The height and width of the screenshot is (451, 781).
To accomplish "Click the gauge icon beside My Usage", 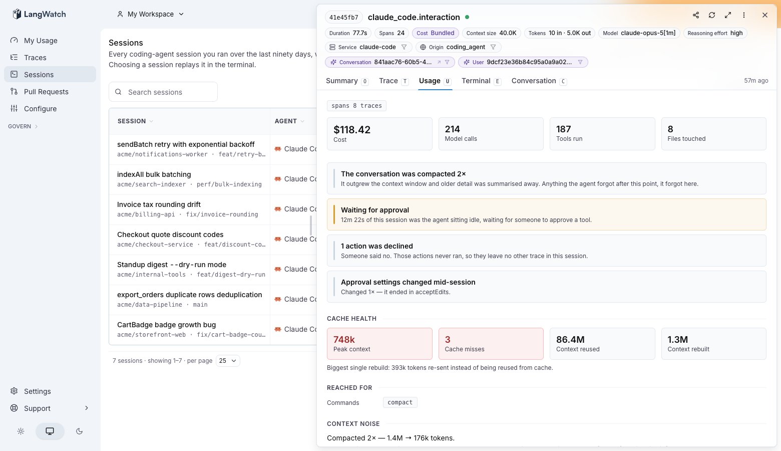I will [x=14, y=41].
